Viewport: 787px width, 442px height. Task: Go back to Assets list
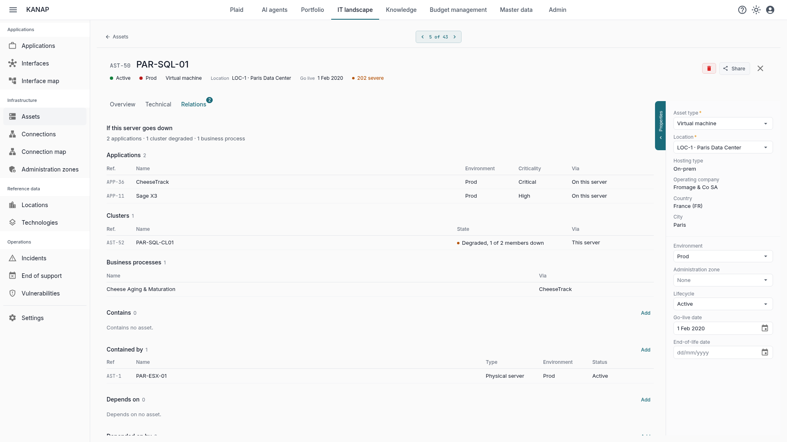117,37
